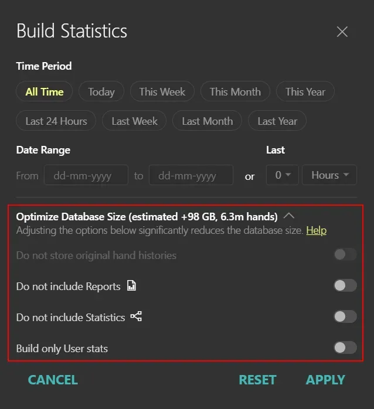Turn on Build only User stats
This screenshot has width=374, height=409.
pyautogui.click(x=345, y=347)
